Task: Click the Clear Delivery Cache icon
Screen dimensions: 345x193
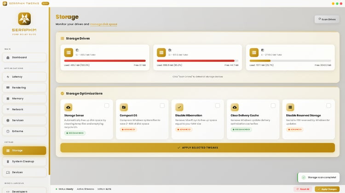Action: tap(235, 107)
